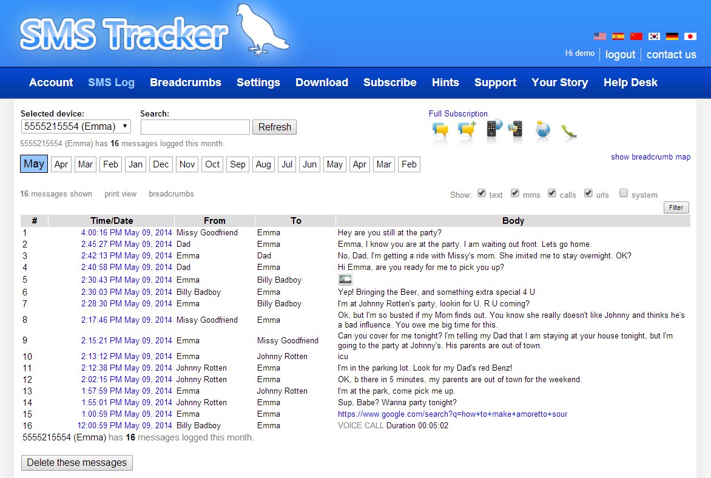Click the phone with picture message icon
Screen dimensions: 711x478
515,129
